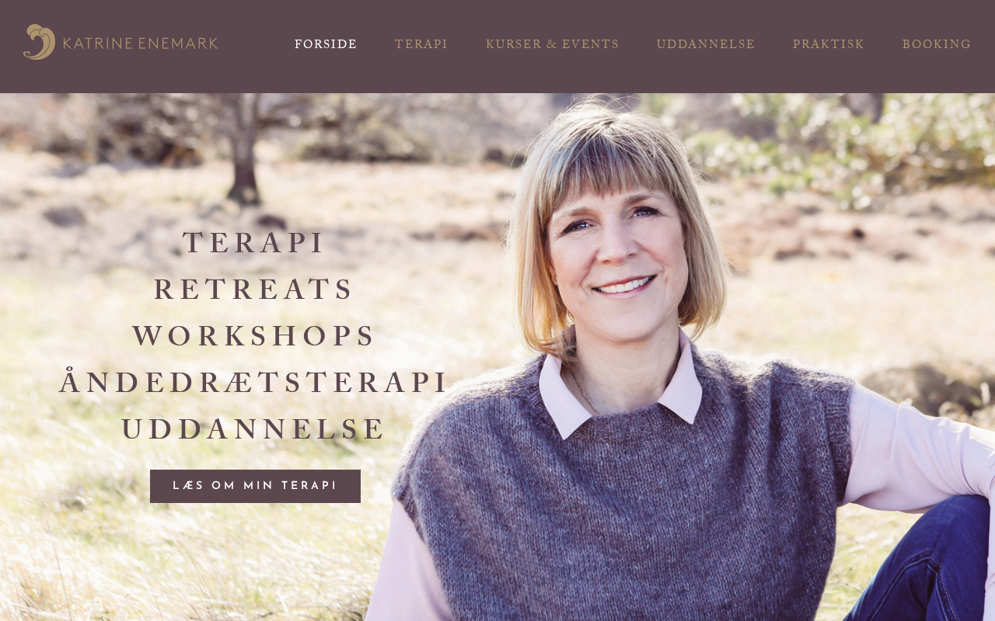Click the ÅNDEDRÆTSTERAPI heading text
This screenshot has height=621, width=995.
point(254,382)
